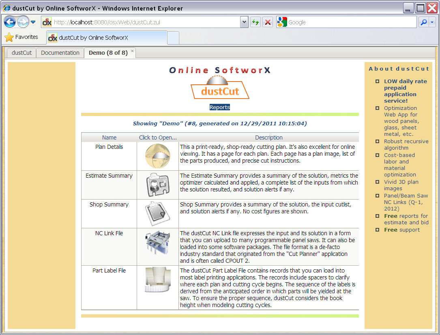
Task: Open the recent pages dropdown arrow
Action: tap(33, 22)
